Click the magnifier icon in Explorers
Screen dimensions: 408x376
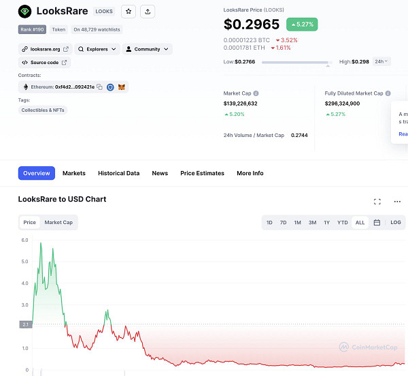coord(81,49)
